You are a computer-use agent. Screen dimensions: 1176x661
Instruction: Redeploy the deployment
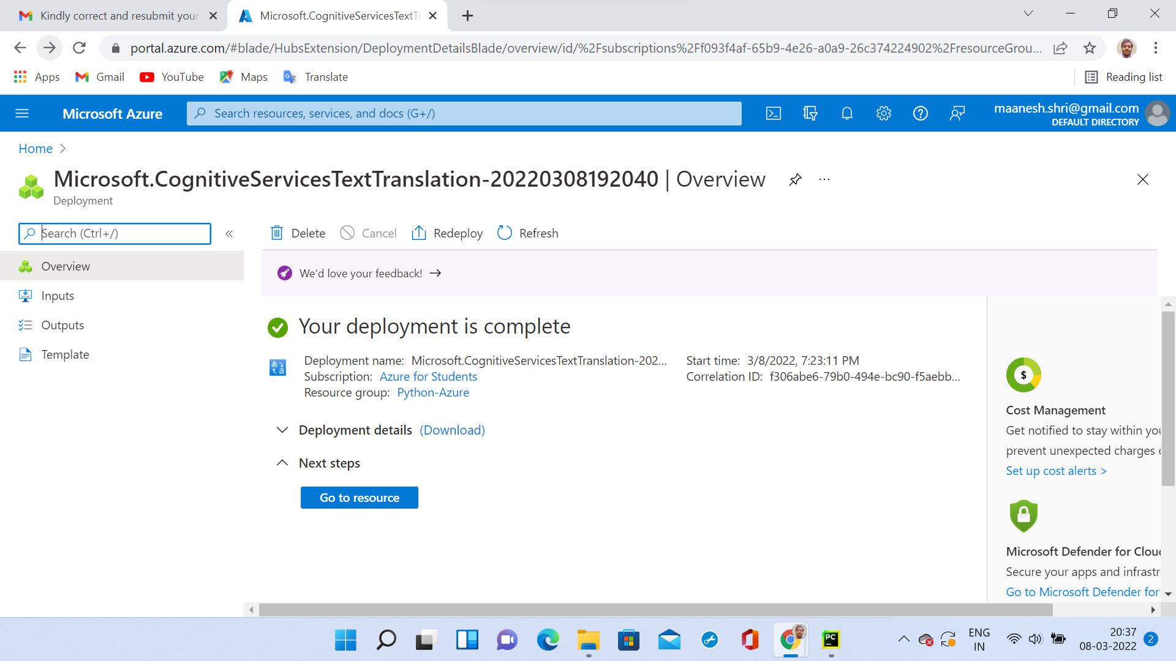pos(447,233)
